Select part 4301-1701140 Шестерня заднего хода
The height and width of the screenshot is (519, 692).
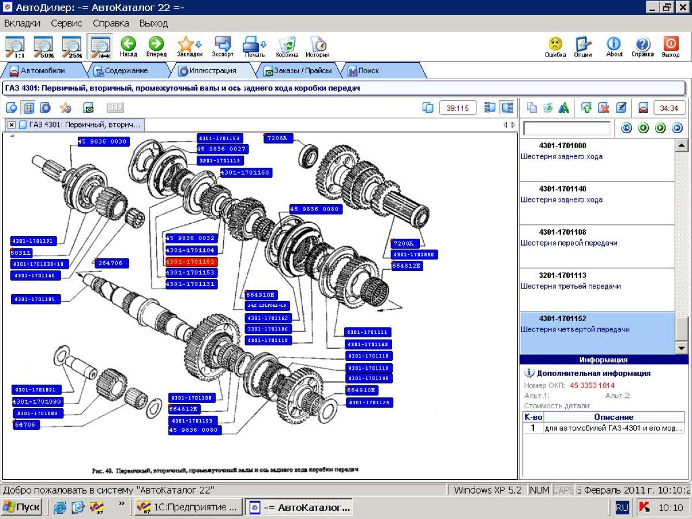point(597,203)
